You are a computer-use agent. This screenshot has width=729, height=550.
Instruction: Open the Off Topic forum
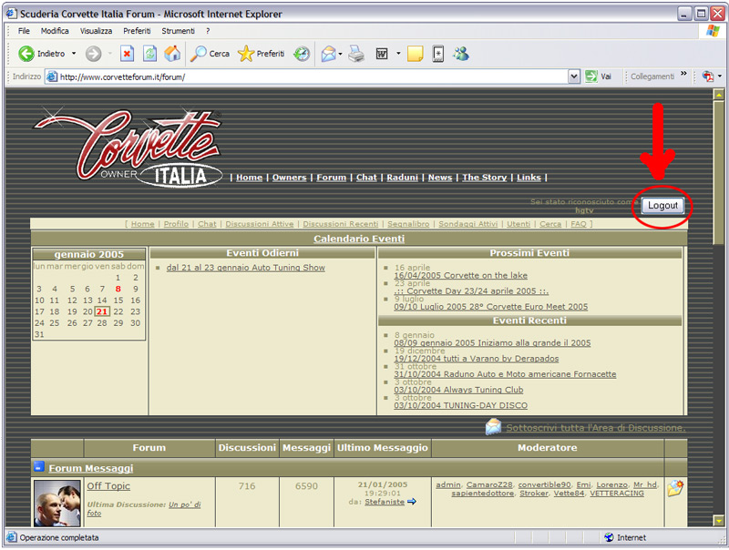[x=108, y=486]
